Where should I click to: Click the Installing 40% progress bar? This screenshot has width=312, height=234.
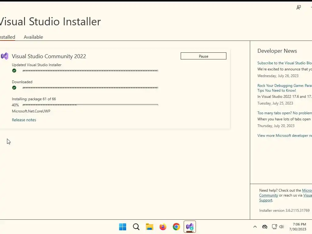[90, 105]
